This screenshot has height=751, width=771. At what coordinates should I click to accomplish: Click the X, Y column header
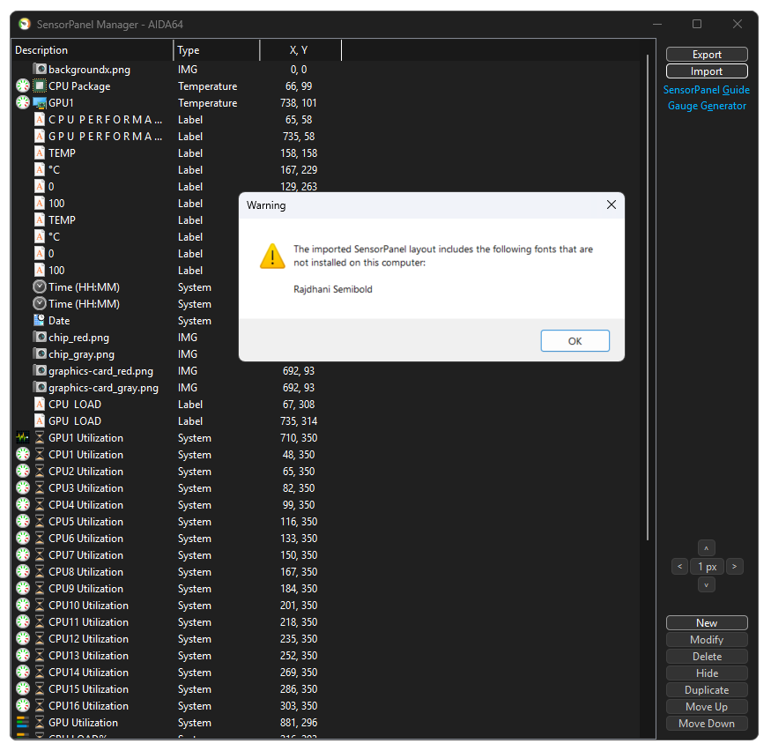(x=300, y=50)
